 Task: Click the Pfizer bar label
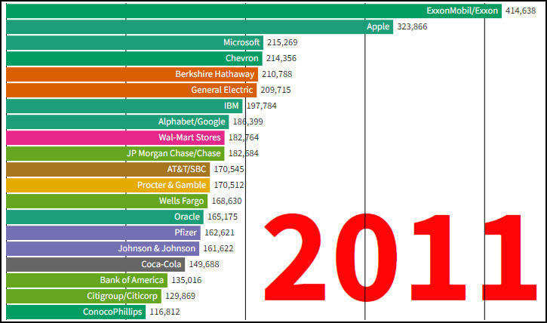(186, 232)
